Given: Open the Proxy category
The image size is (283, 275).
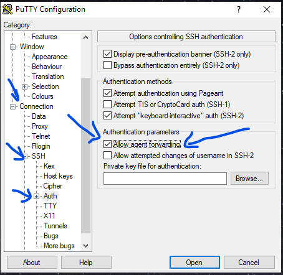Looking at the screenshot, I should point(40,126).
